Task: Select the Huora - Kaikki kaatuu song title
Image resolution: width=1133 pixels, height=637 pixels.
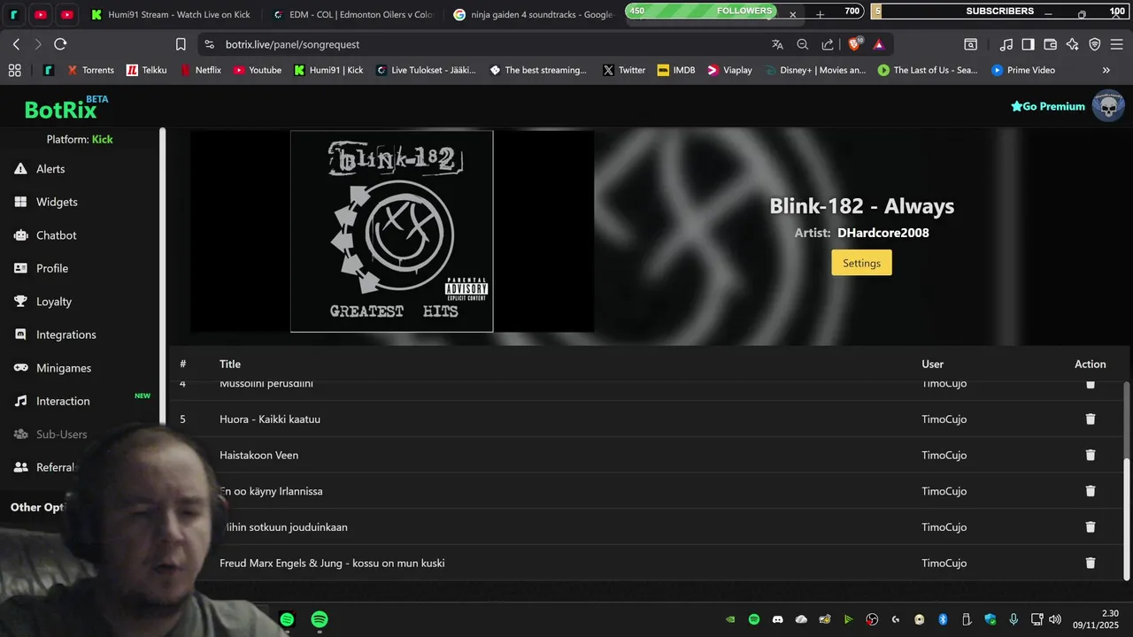Action: [x=270, y=419]
